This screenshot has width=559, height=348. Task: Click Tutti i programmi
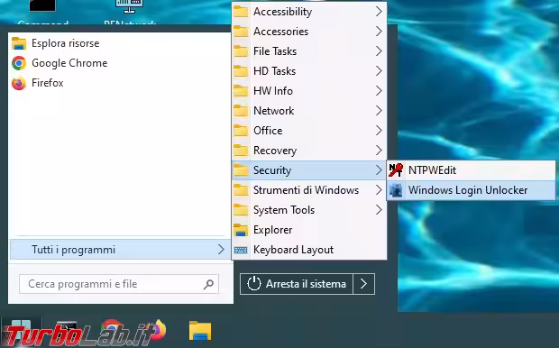pyautogui.click(x=120, y=250)
